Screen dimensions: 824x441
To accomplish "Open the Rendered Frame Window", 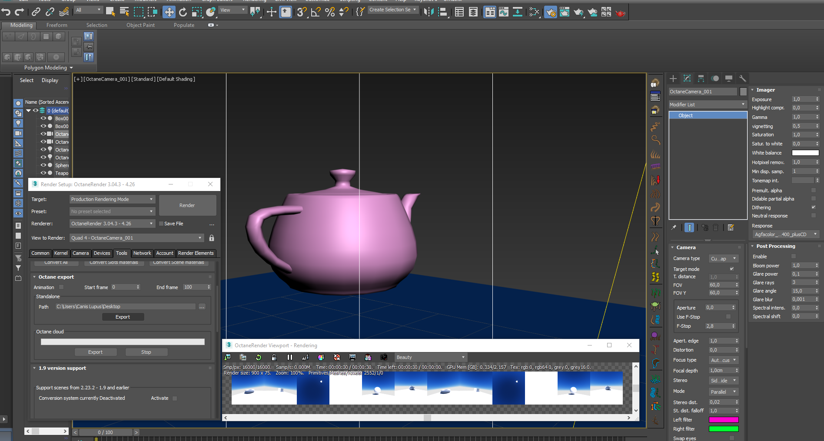I will pyautogui.click(x=565, y=12).
